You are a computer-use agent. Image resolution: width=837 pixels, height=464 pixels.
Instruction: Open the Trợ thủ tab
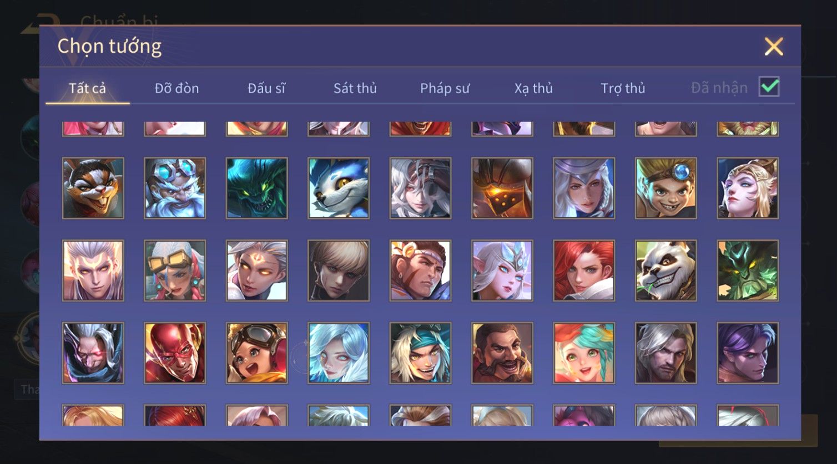point(623,88)
